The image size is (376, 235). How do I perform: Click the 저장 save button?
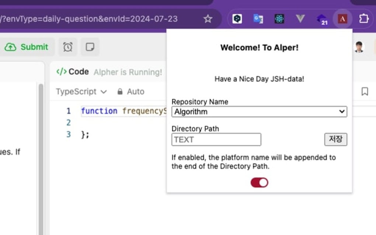coord(335,139)
